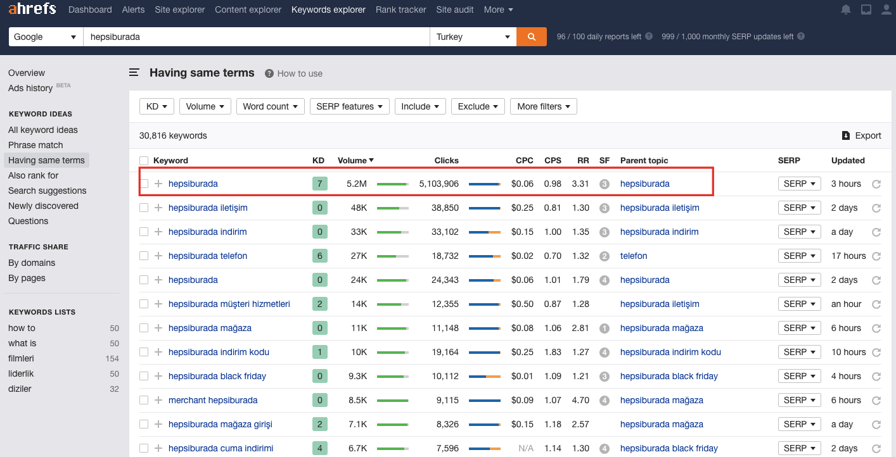The image size is (896, 457).
Task: Open Phrase match in sidebar
Action: 35,145
